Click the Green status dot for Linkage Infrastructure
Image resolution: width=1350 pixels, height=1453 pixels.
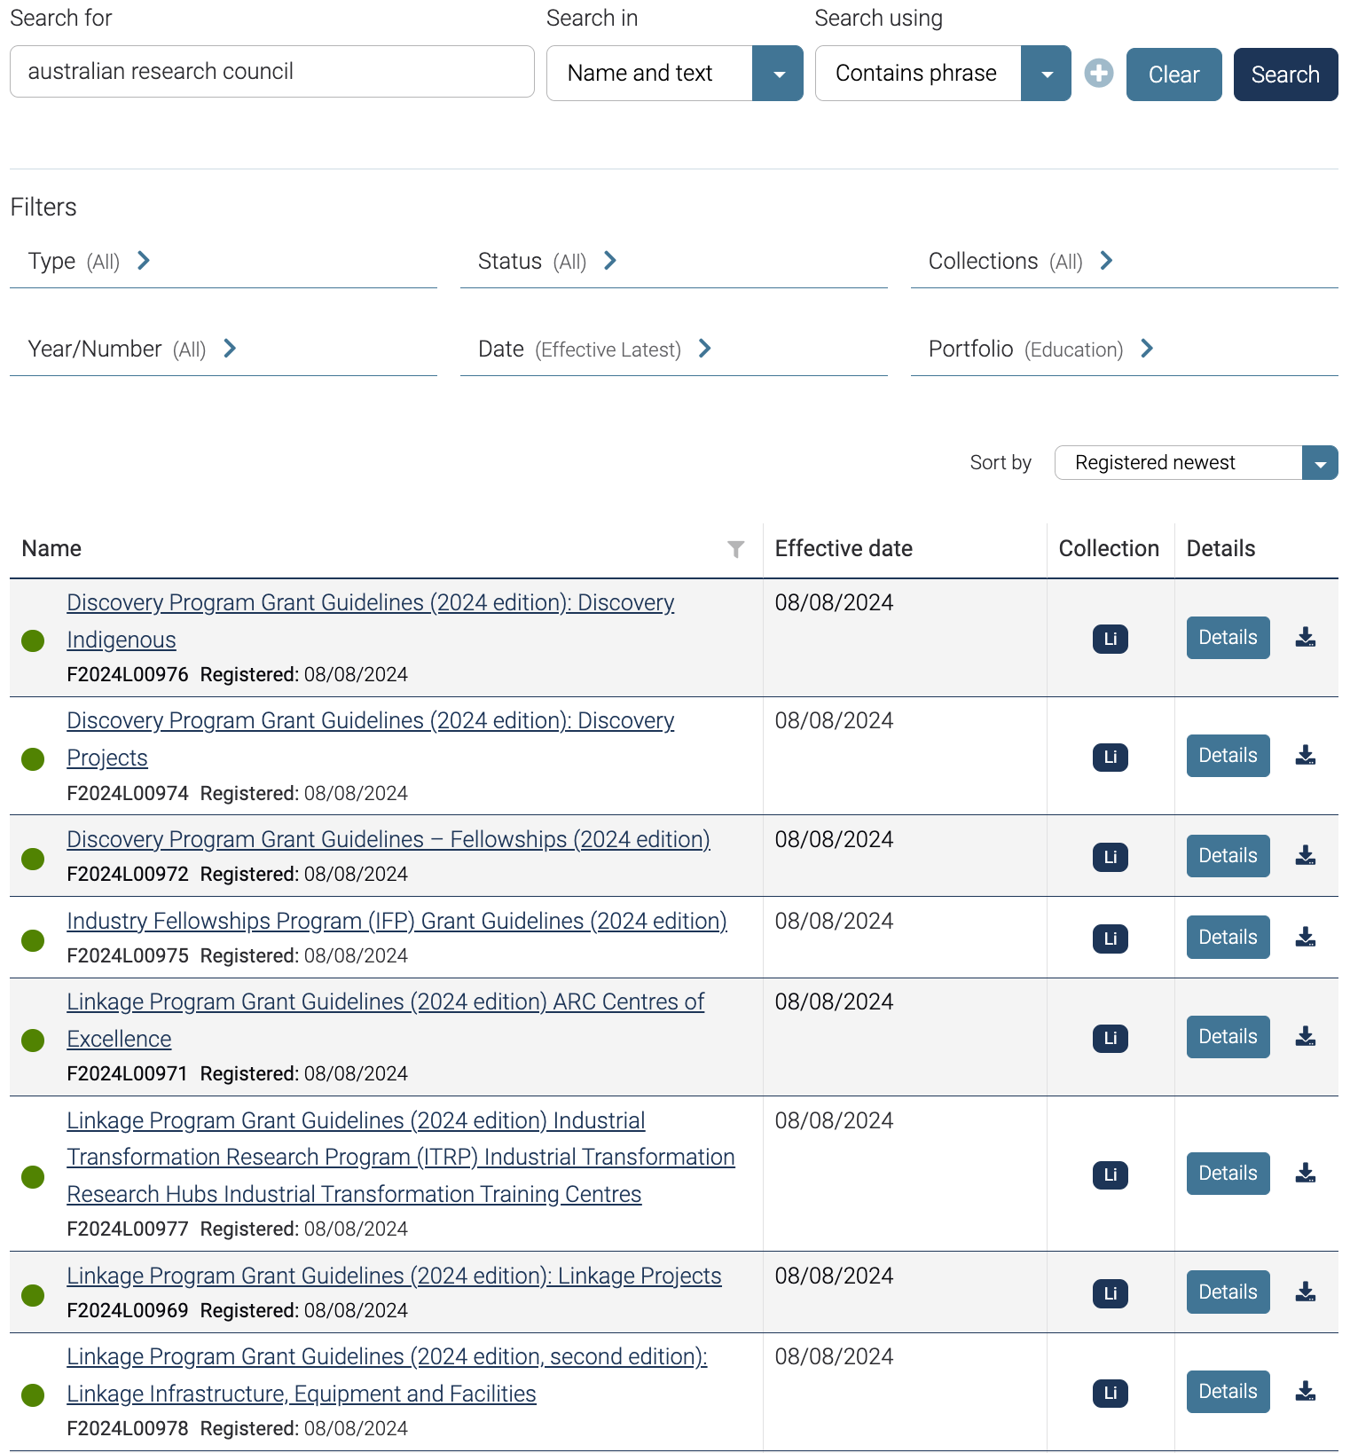tap(33, 1395)
